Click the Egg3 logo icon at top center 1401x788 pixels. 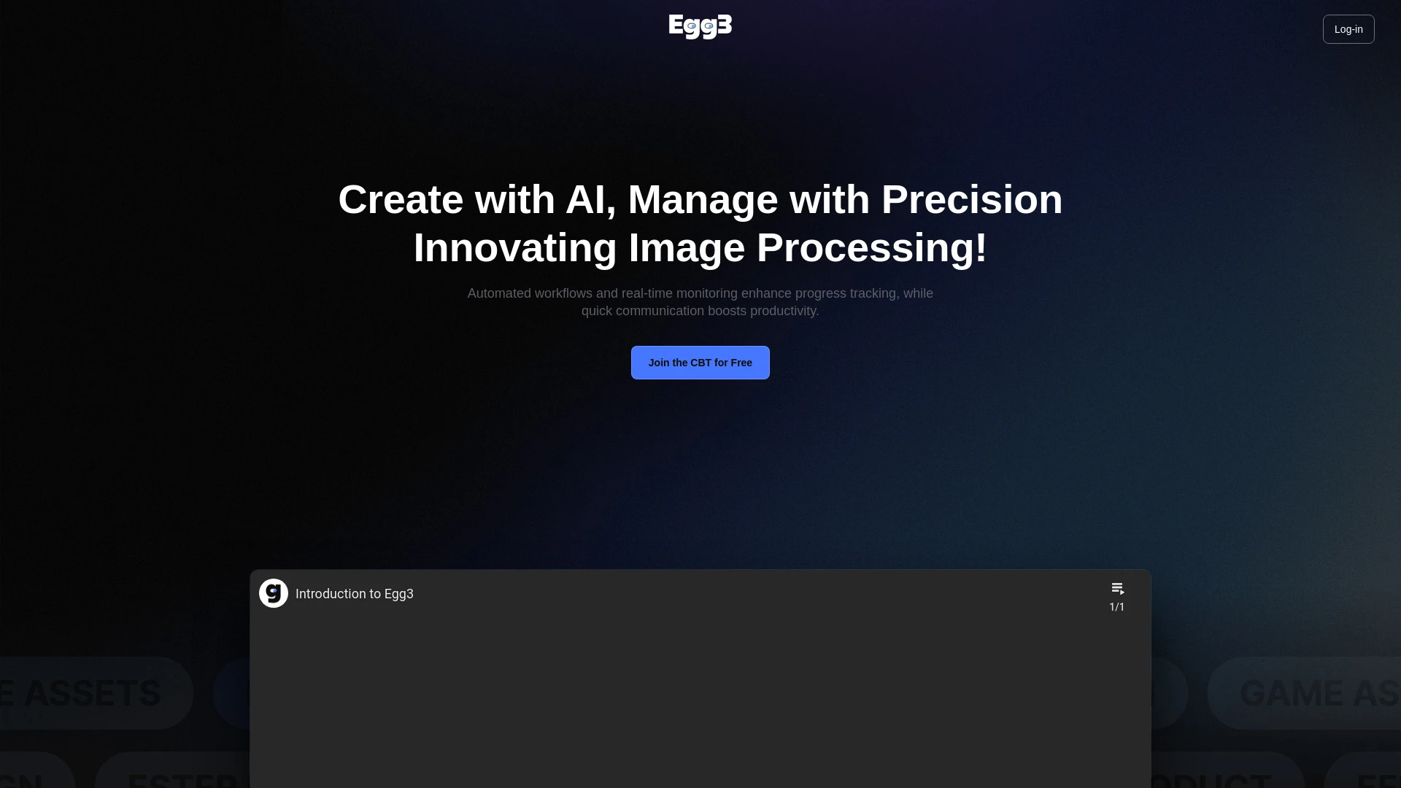[x=700, y=27]
